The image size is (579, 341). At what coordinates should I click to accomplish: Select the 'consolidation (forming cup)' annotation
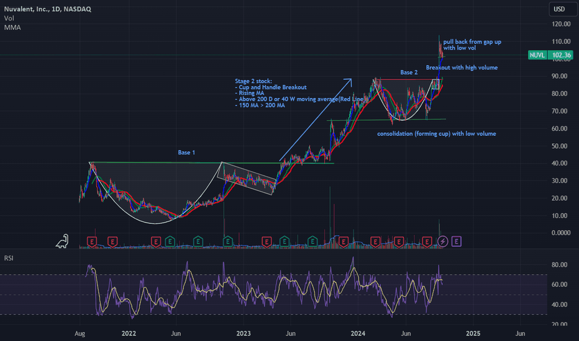pos(437,133)
